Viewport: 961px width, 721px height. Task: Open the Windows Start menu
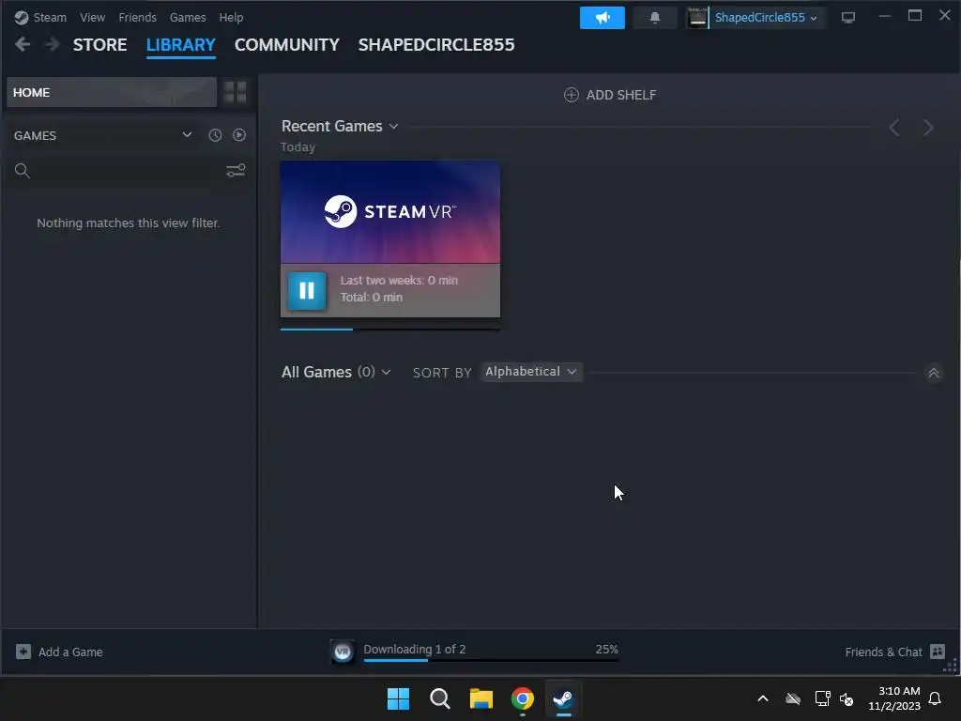tap(398, 698)
